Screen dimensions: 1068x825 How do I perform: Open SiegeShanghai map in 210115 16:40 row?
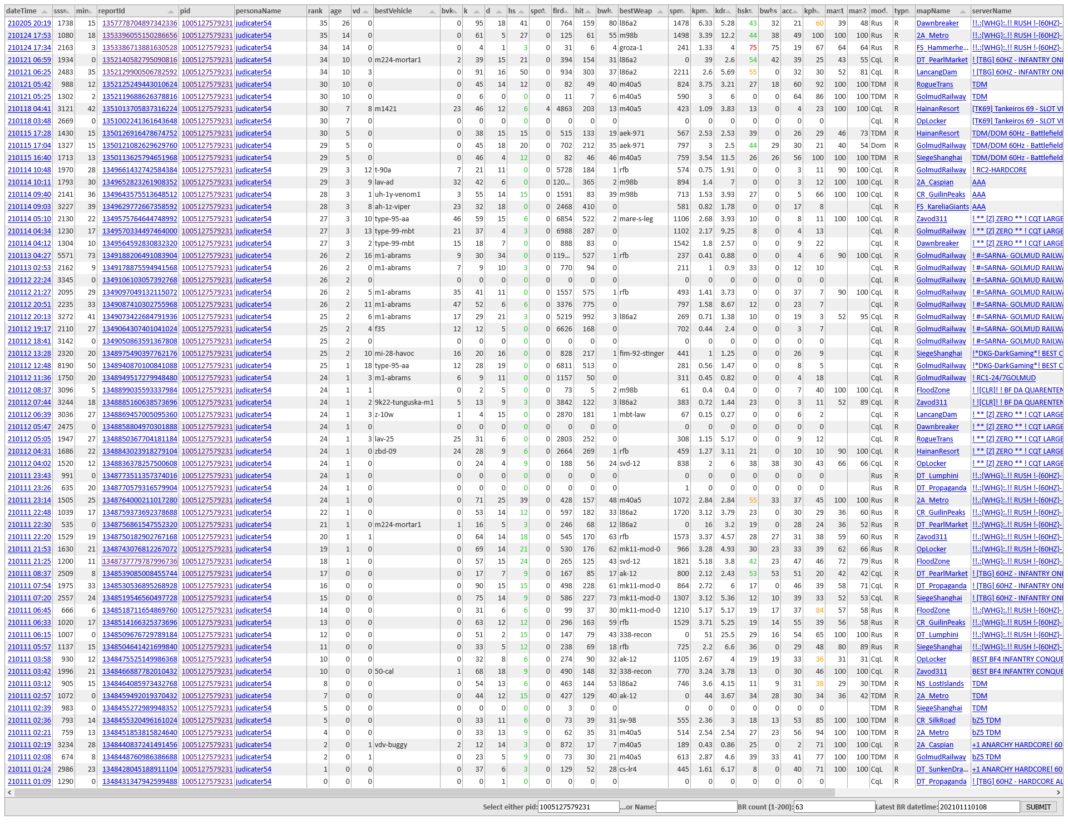click(x=939, y=158)
